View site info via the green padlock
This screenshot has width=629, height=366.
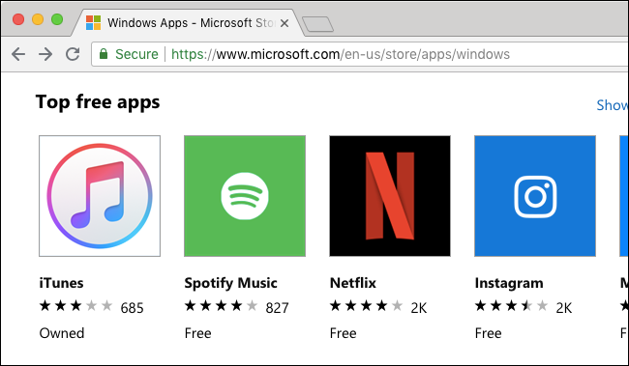104,54
